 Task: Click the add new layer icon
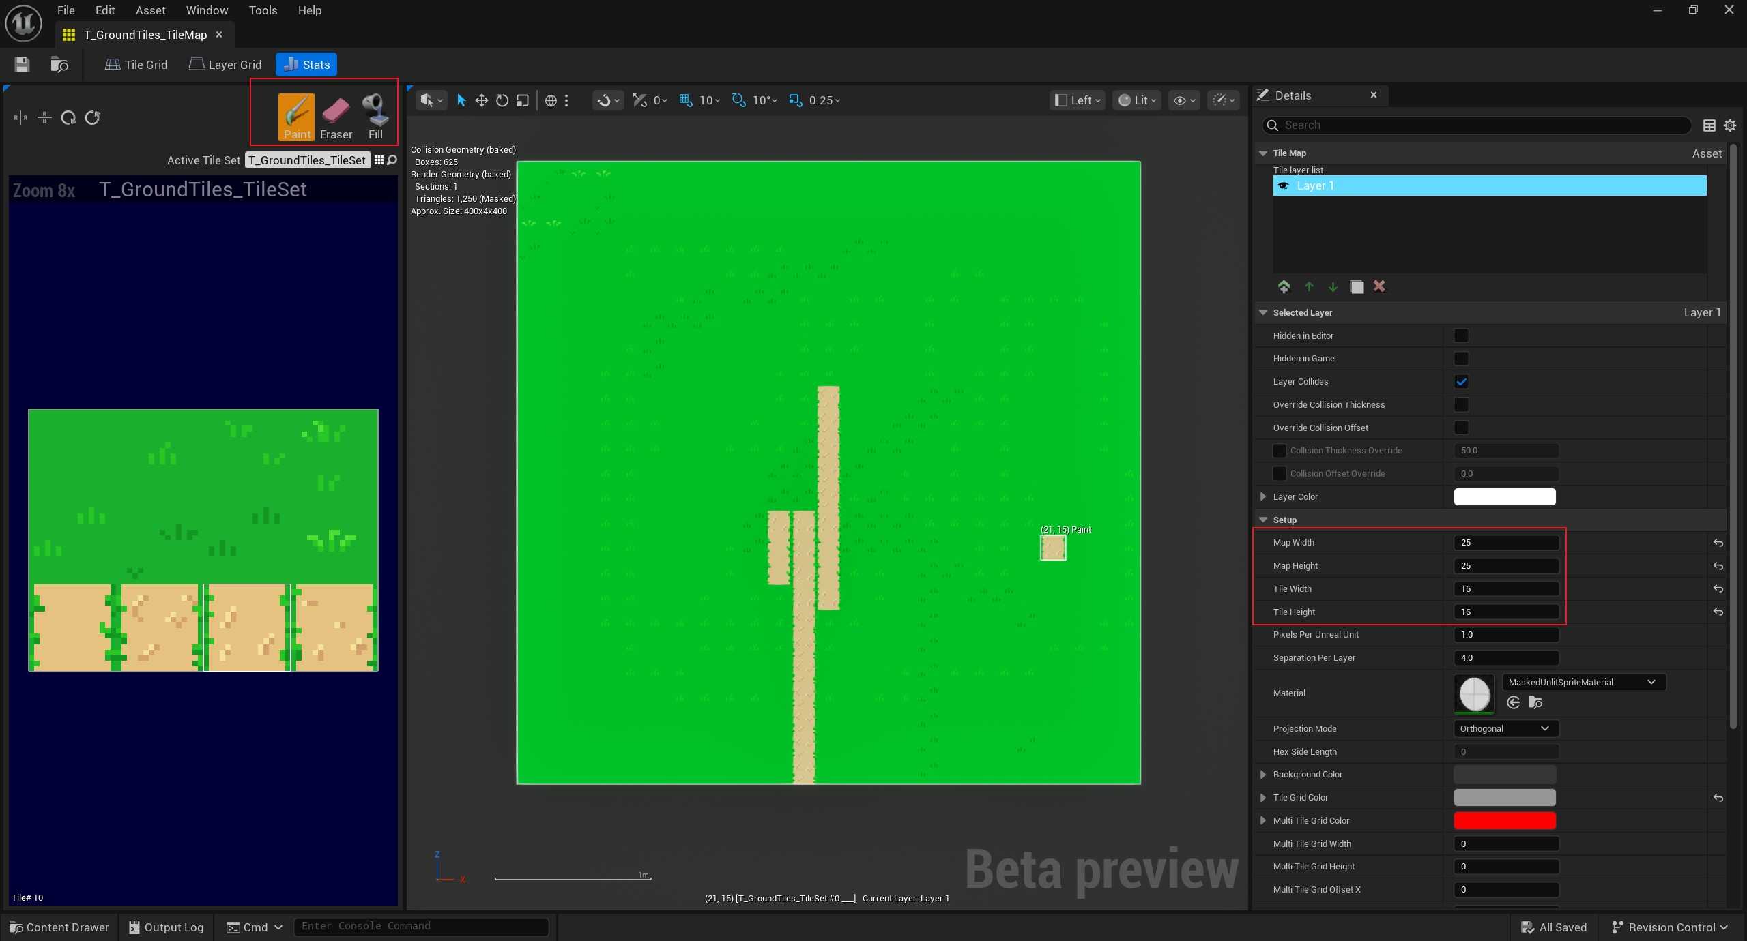pos(1284,286)
